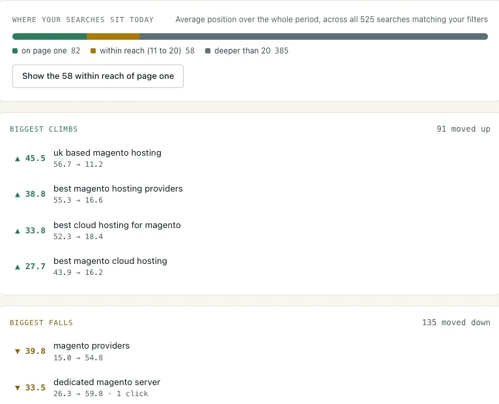Click up-arrow icon beside 27.7
The height and width of the screenshot is (404, 499).
tap(18, 267)
